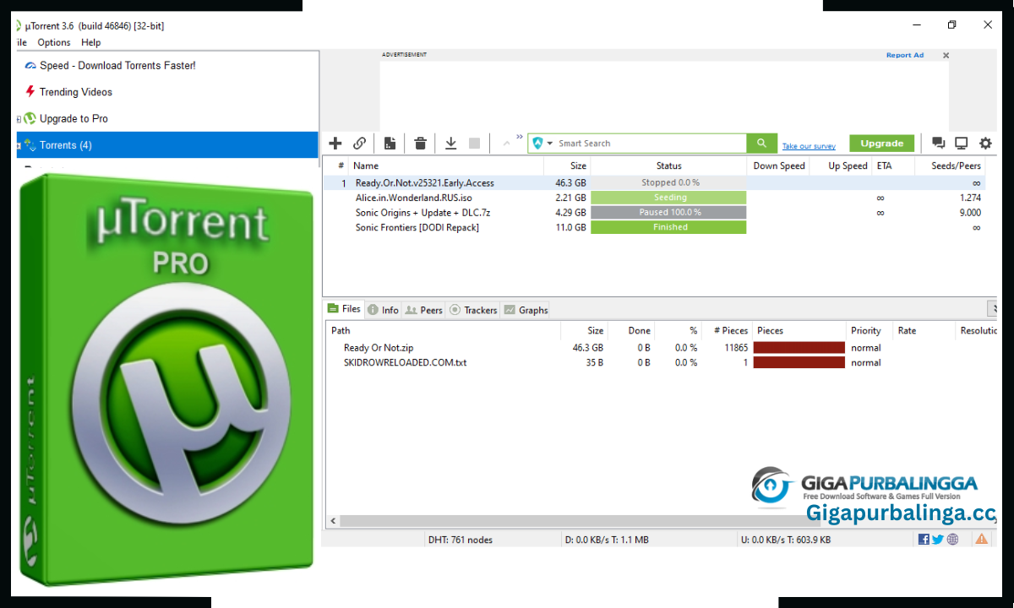Open the Options menu

click(54, 42)
